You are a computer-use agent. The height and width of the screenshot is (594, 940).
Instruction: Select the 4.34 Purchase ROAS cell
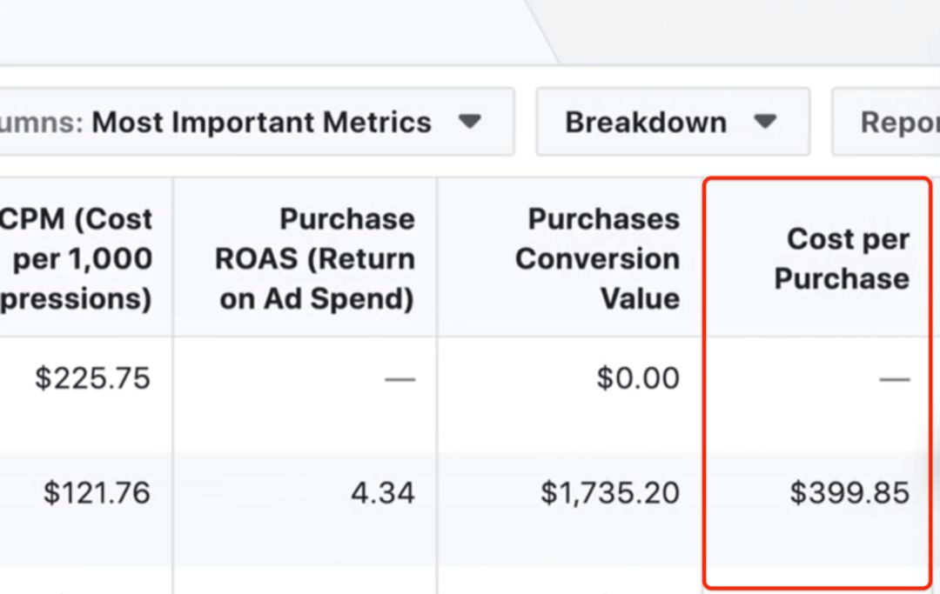tap(382, 493)
